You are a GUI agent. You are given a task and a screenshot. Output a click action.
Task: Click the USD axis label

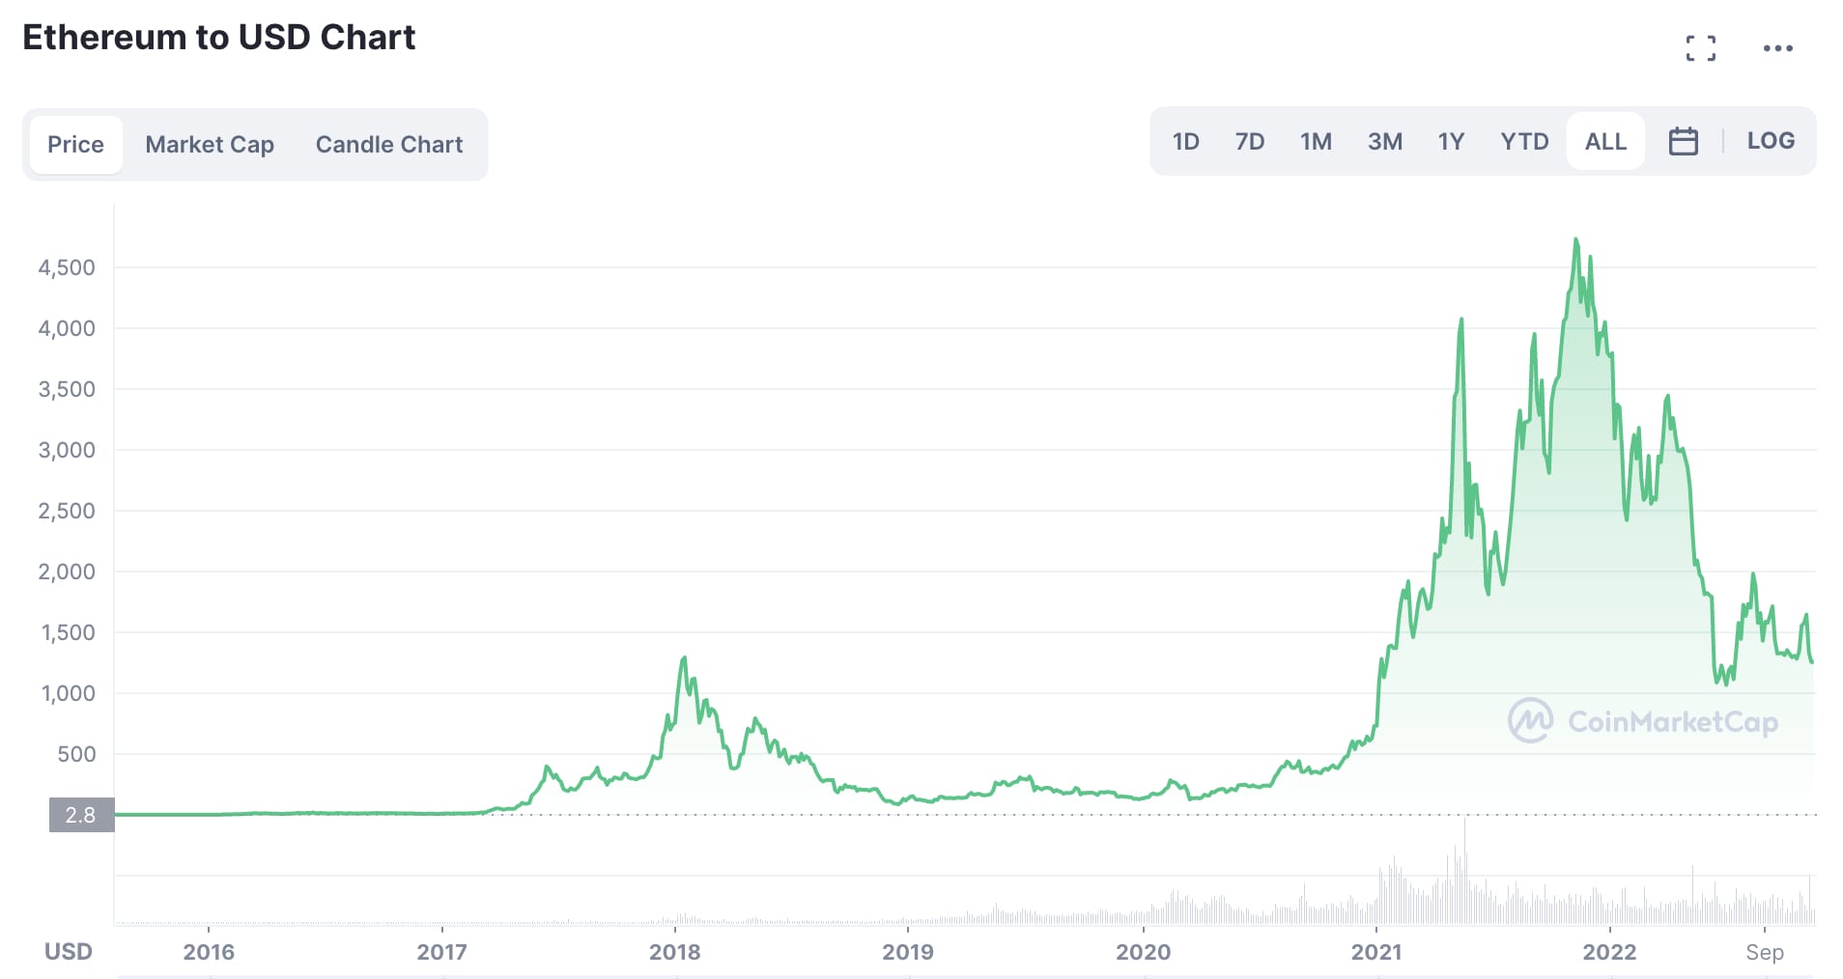pyautogui.click(x=69, y=951)
